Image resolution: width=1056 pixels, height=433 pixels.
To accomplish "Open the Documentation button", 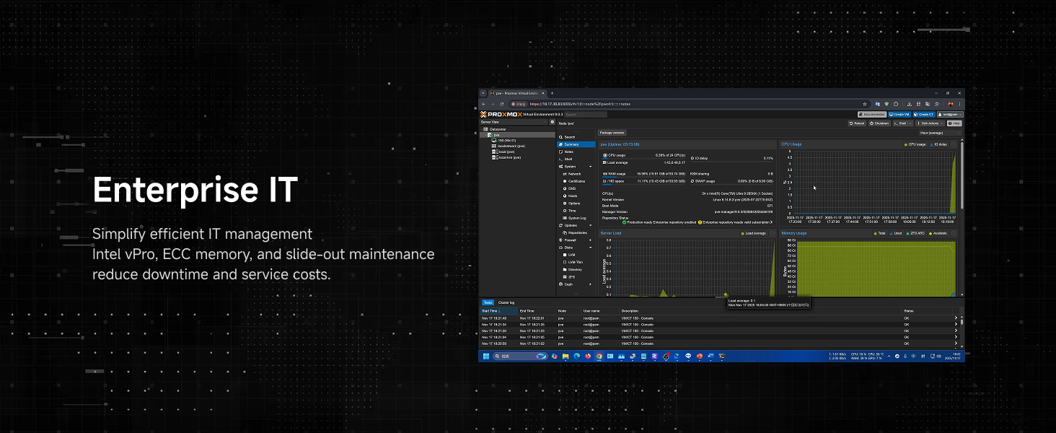I will click(x=872, y=114).
